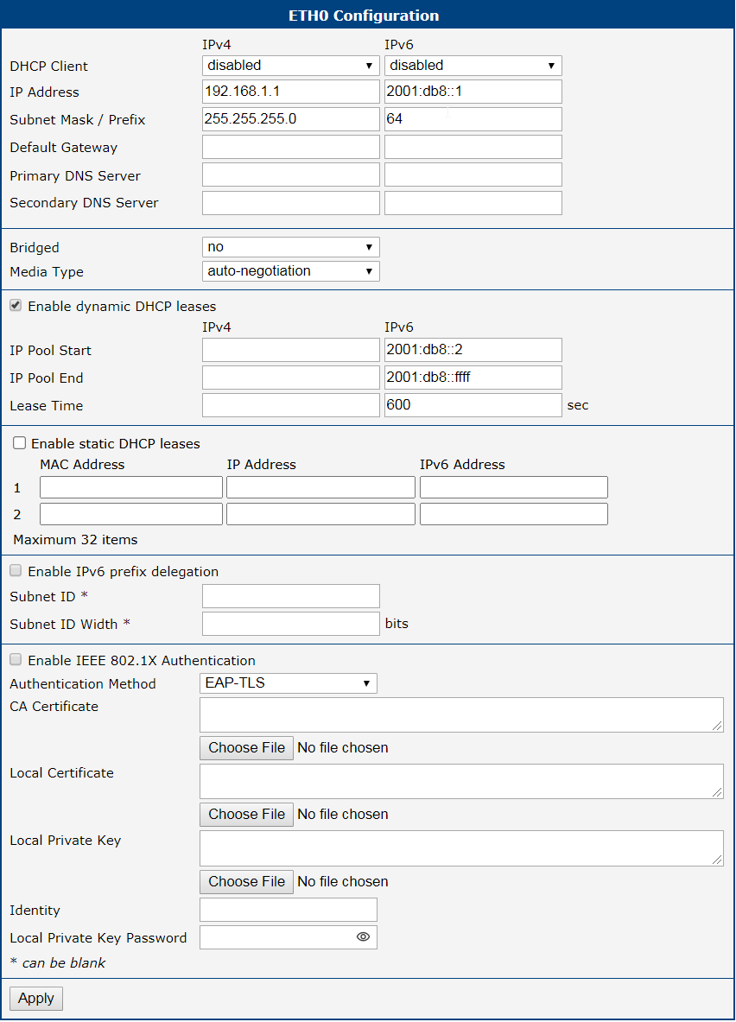The width and height of the screenshot is (736, 1022).
Task: Click the 'bits' unit label
Action: tap(397, 624)
